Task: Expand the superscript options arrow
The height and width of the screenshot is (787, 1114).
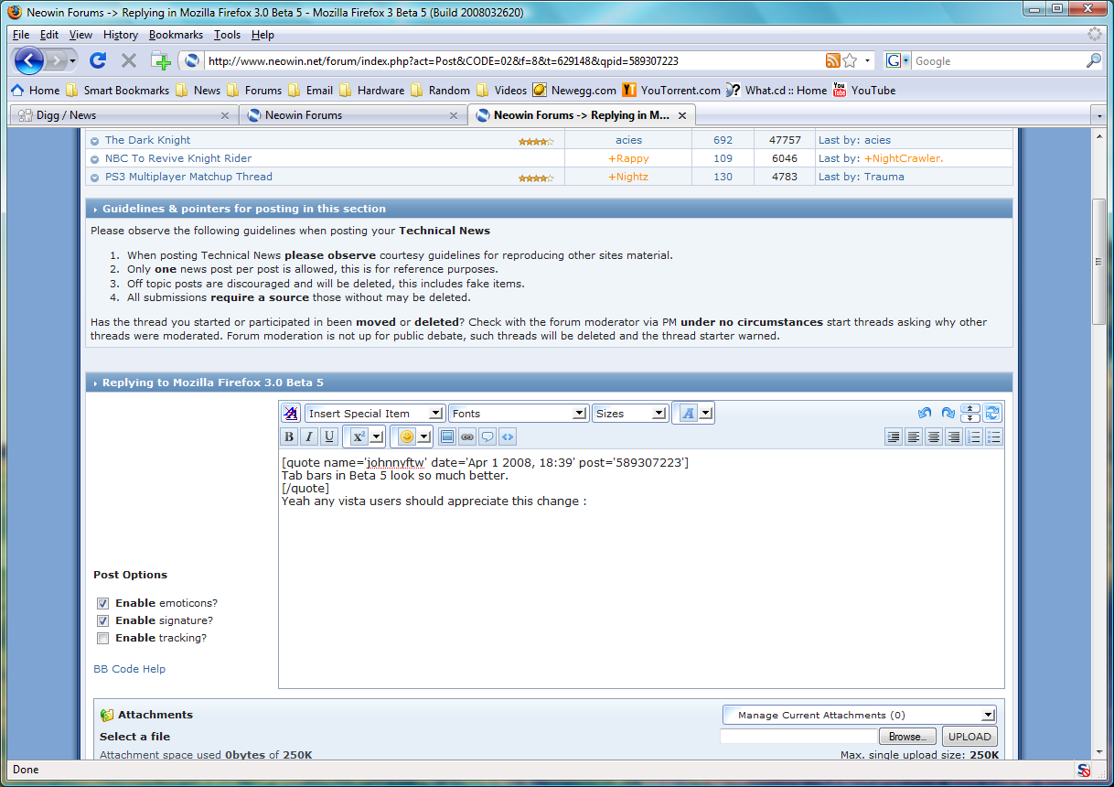Action: 376,437
